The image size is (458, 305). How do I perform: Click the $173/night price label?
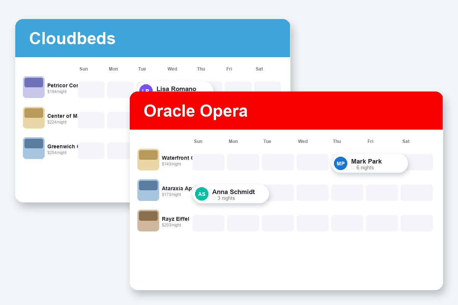171,194
